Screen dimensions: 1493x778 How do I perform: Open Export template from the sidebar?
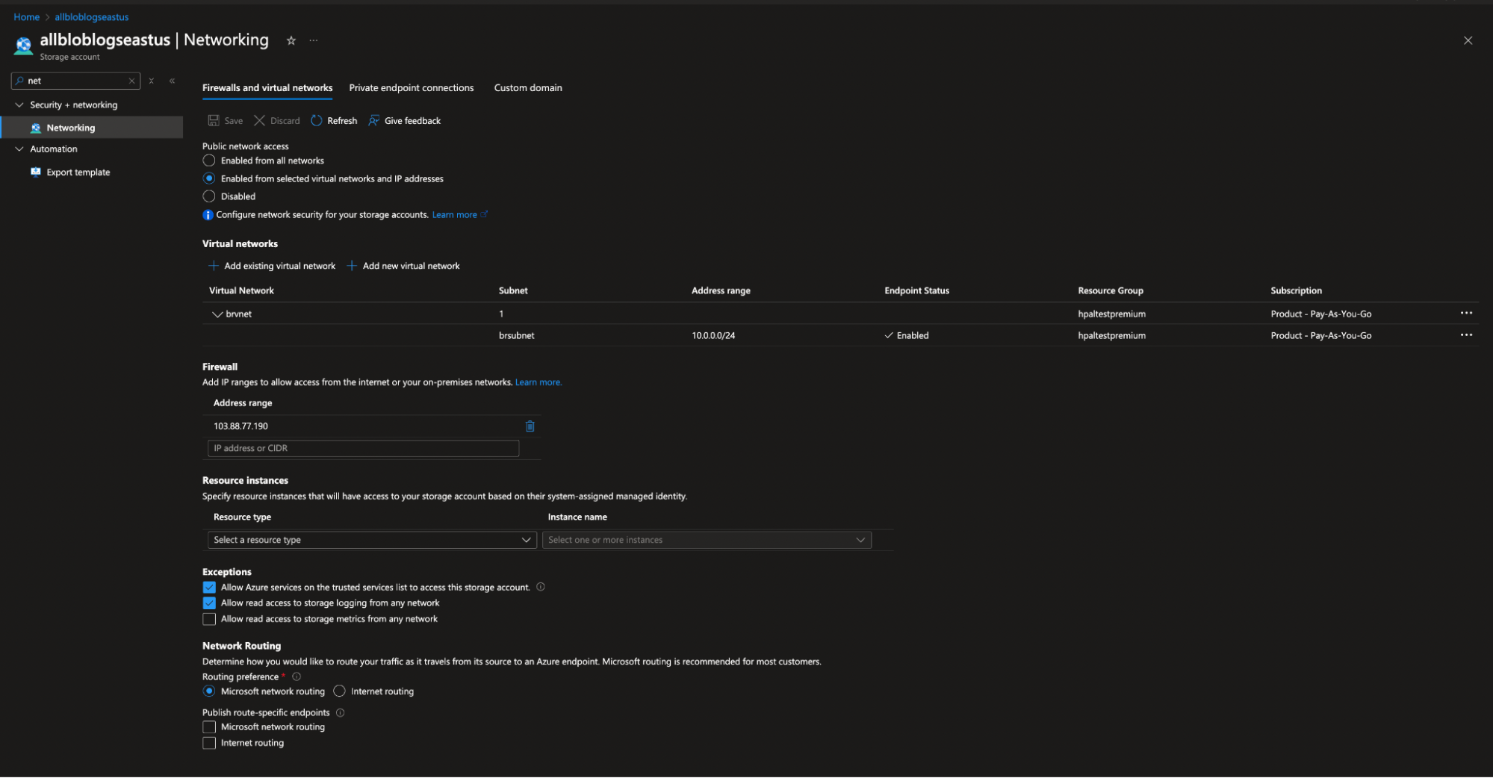pyautogui.click(x=78, y=172)
